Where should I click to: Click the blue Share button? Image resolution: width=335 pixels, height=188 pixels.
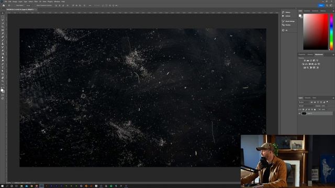click(x=321, y=5)
